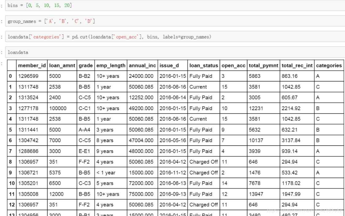The width and height of the screenshot is (345, 216).
Task: Click loan_amnt value 12000
Action: click(56, 194)
